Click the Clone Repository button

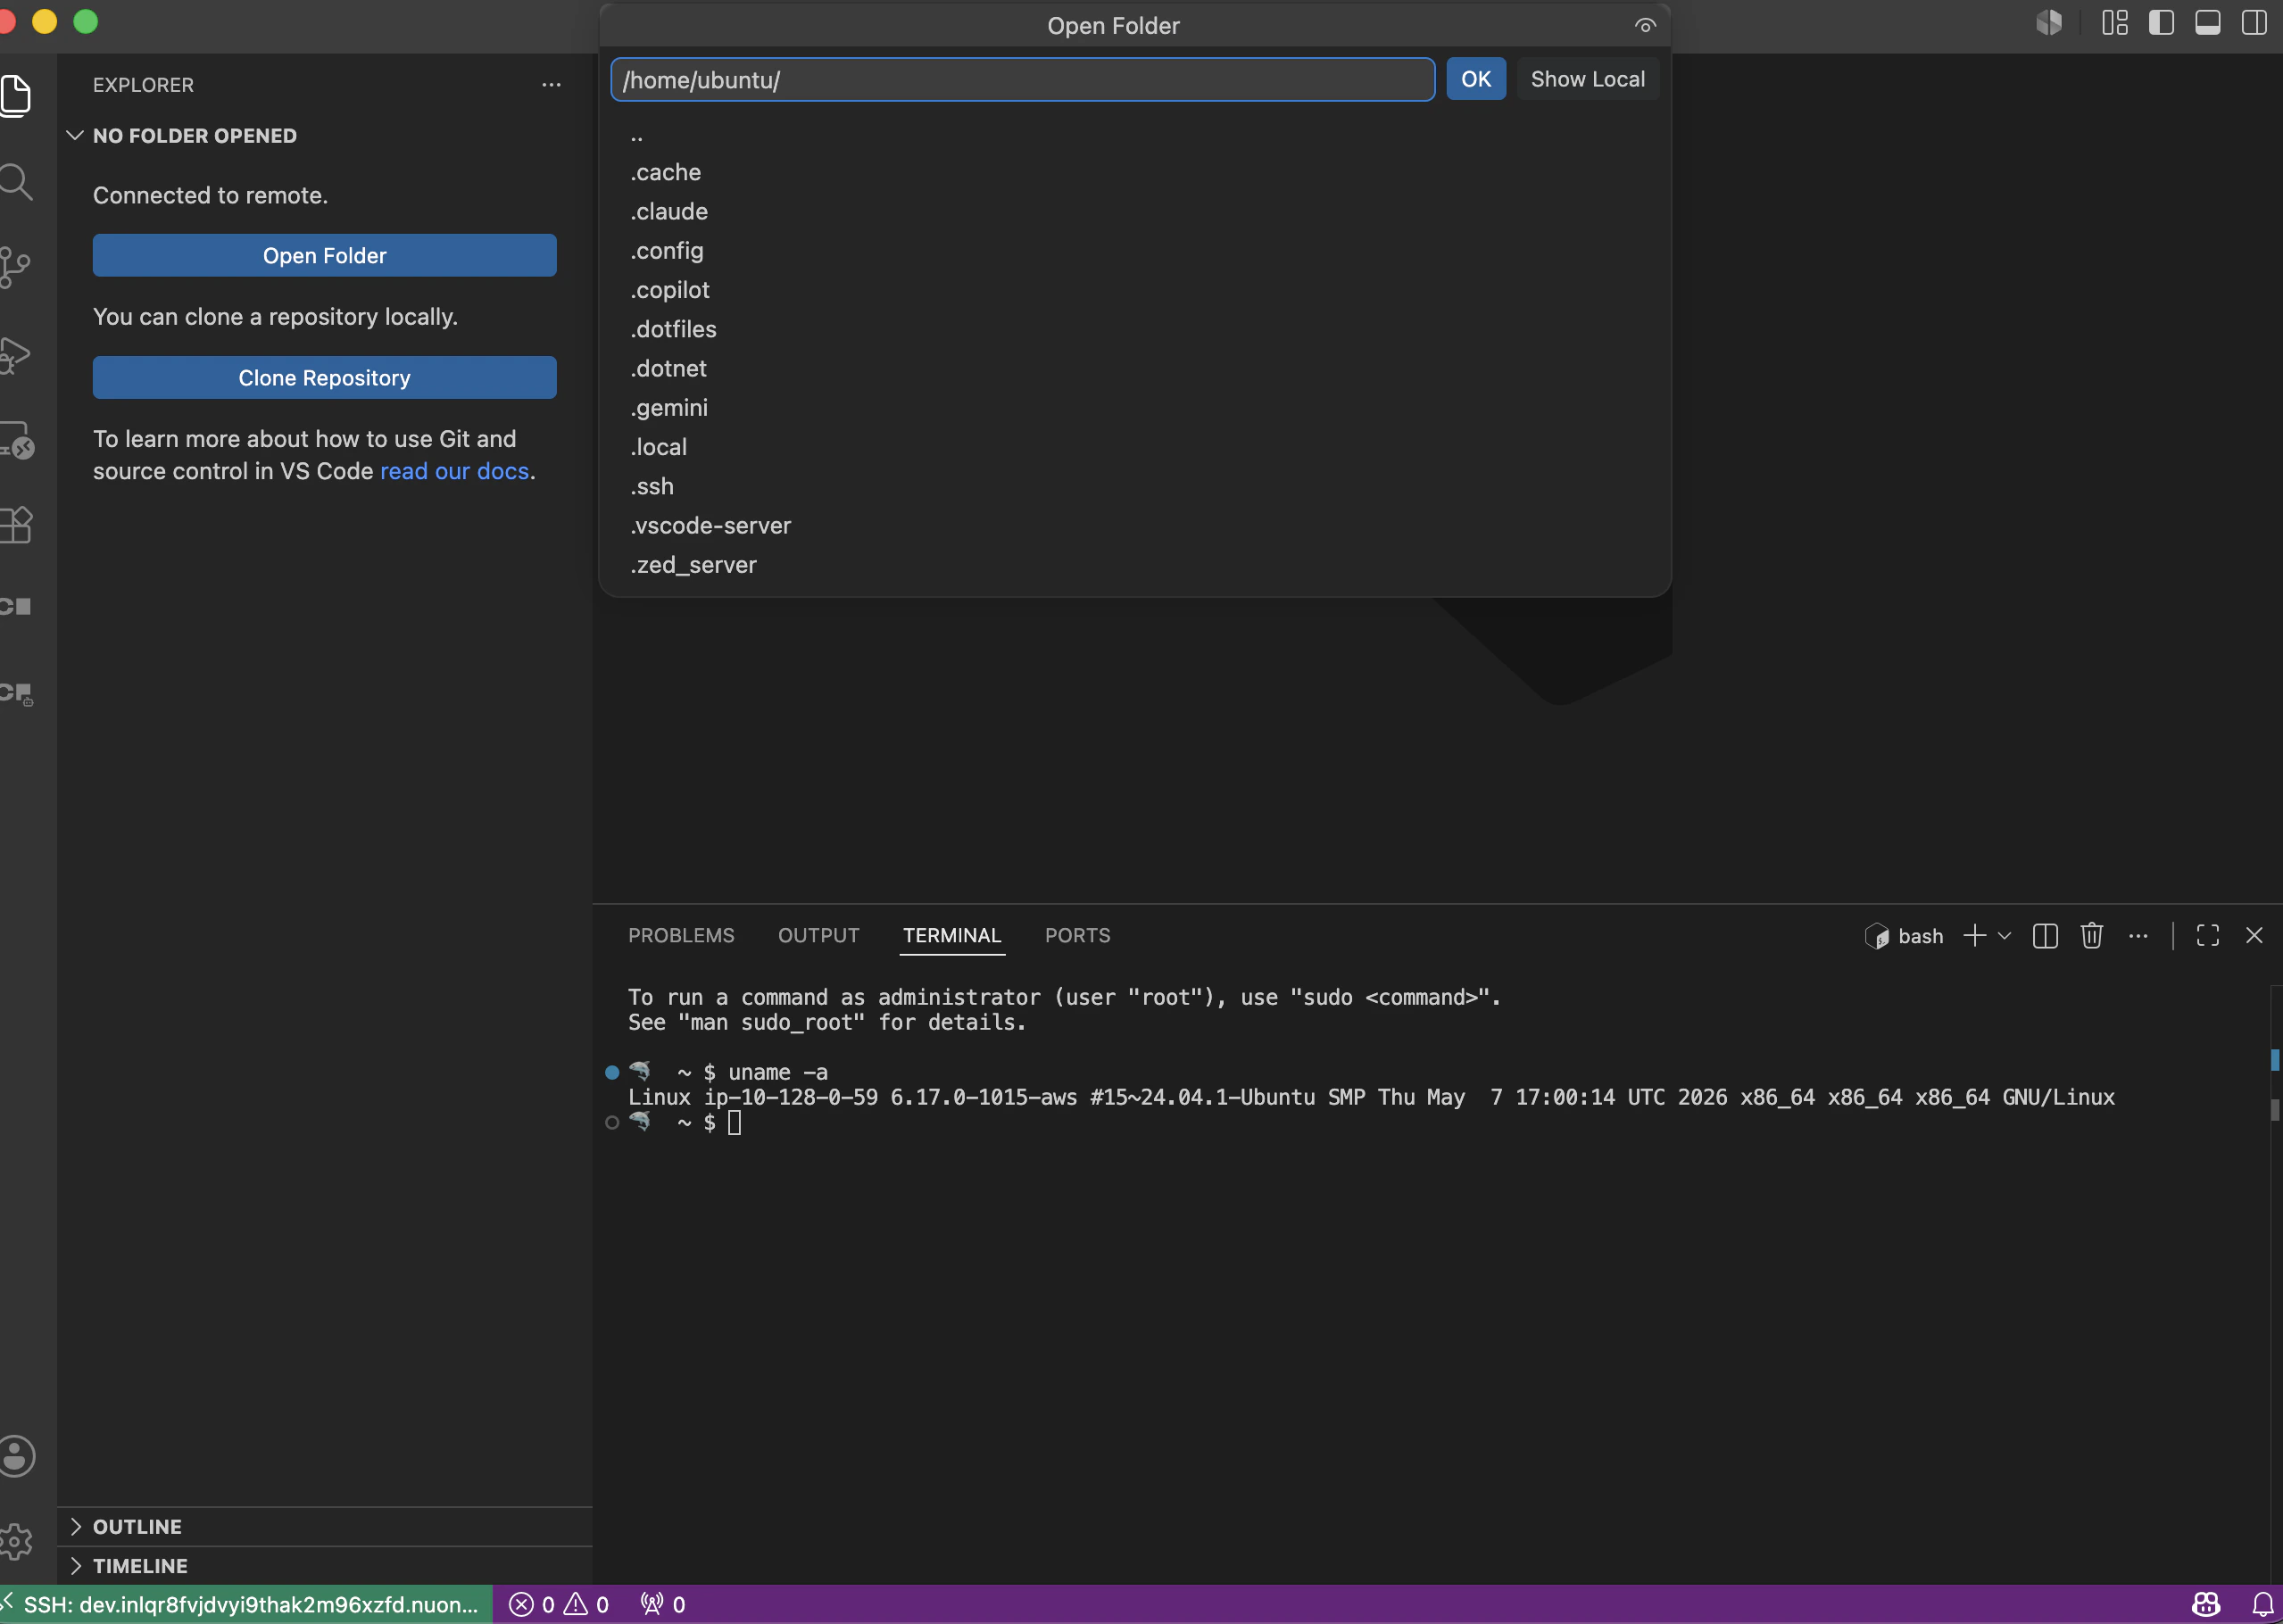click(x=325, y=378)
